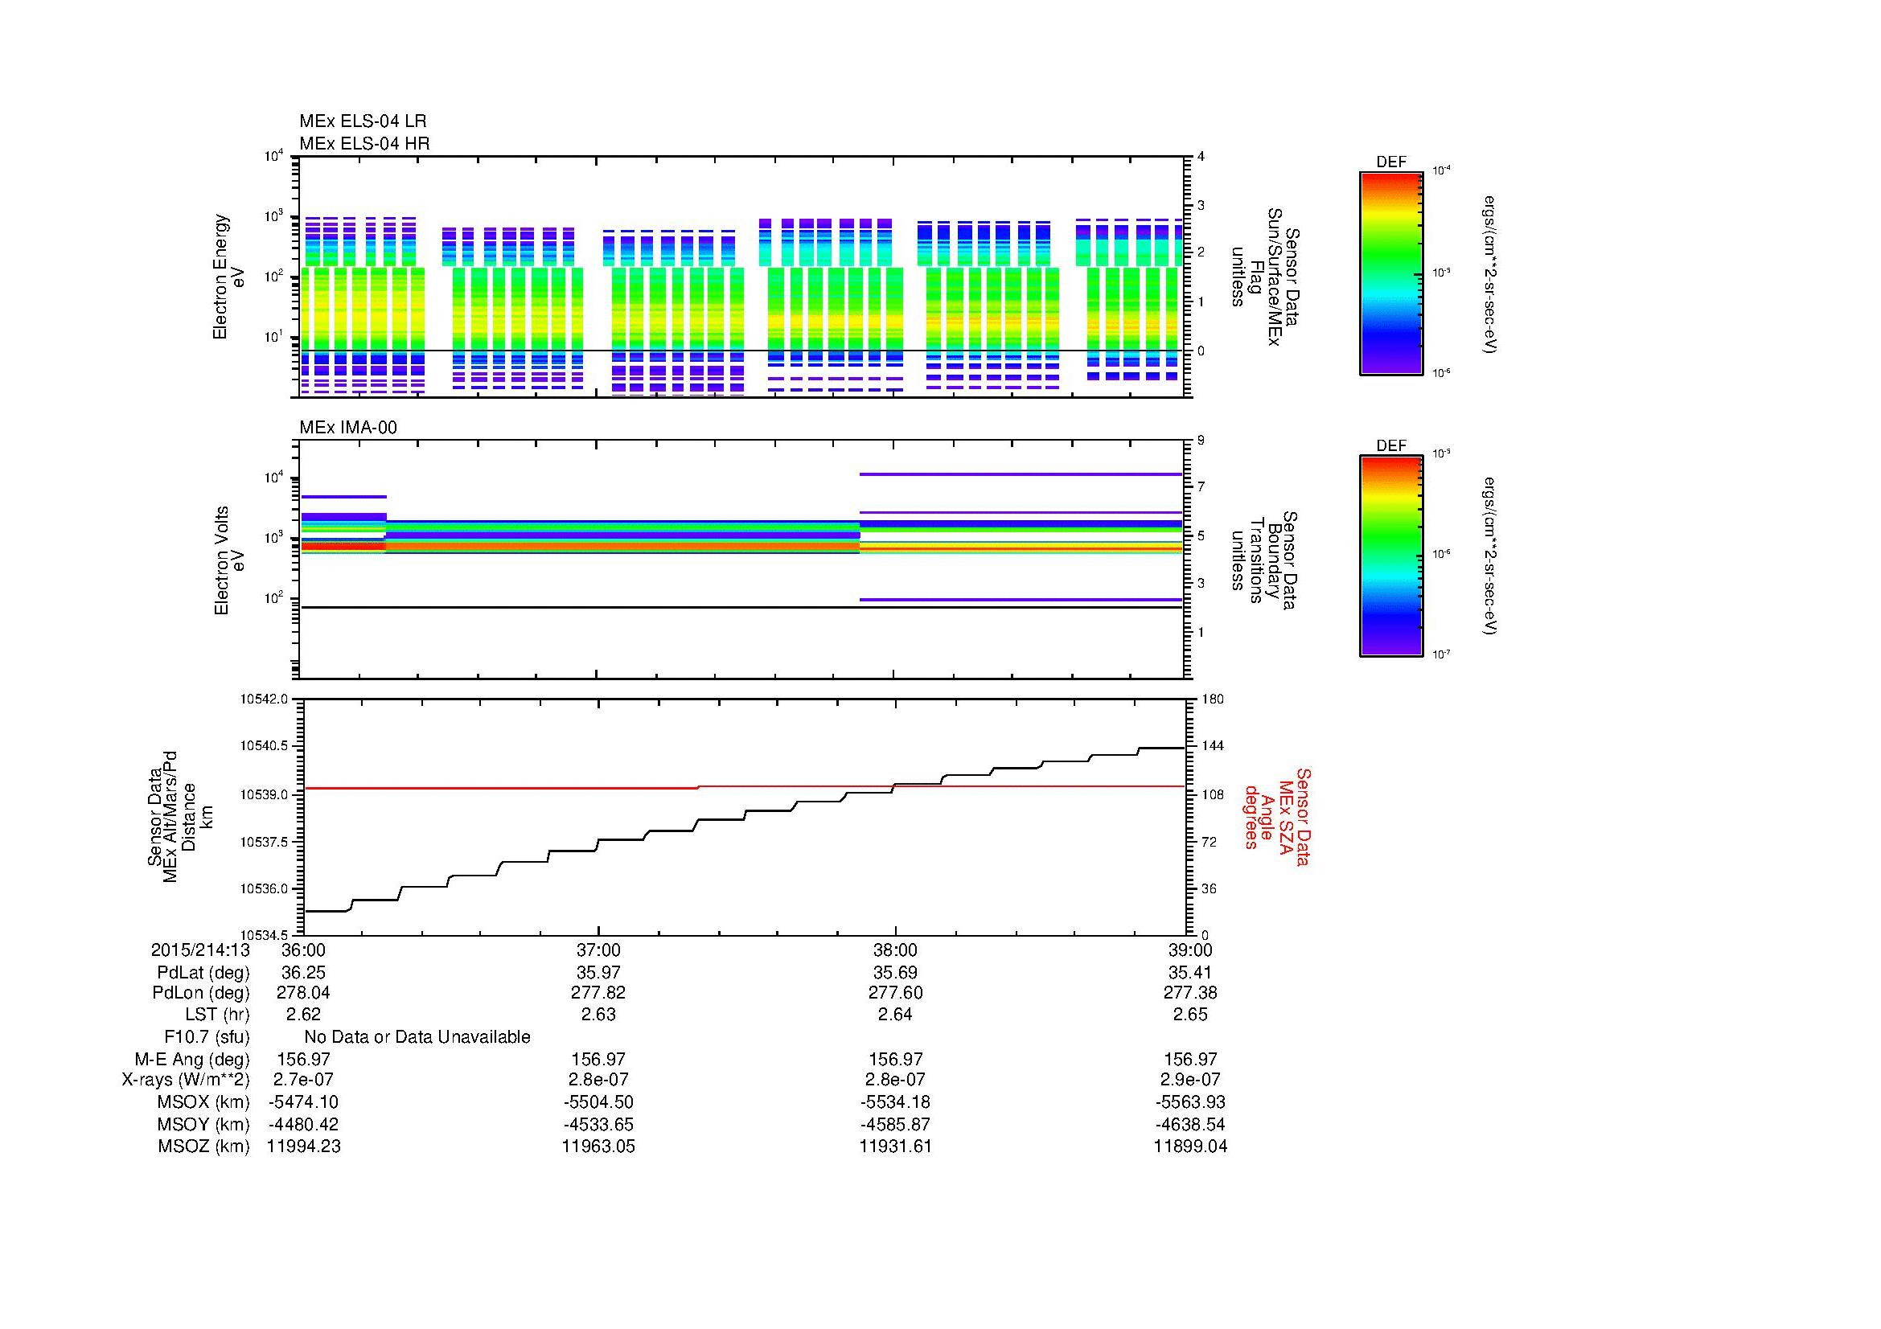Click the PdLat value 35.41
This screenshot has width=1881, height=1329.
tap(1190, 973)
